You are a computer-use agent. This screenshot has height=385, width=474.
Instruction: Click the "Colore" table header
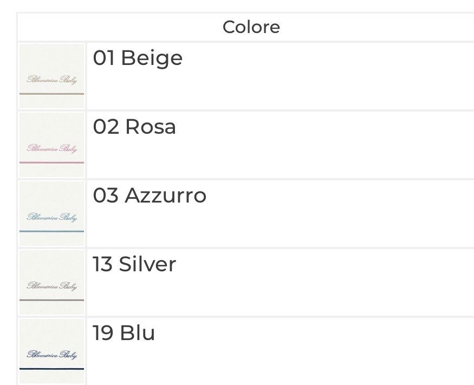click(251, 27)
